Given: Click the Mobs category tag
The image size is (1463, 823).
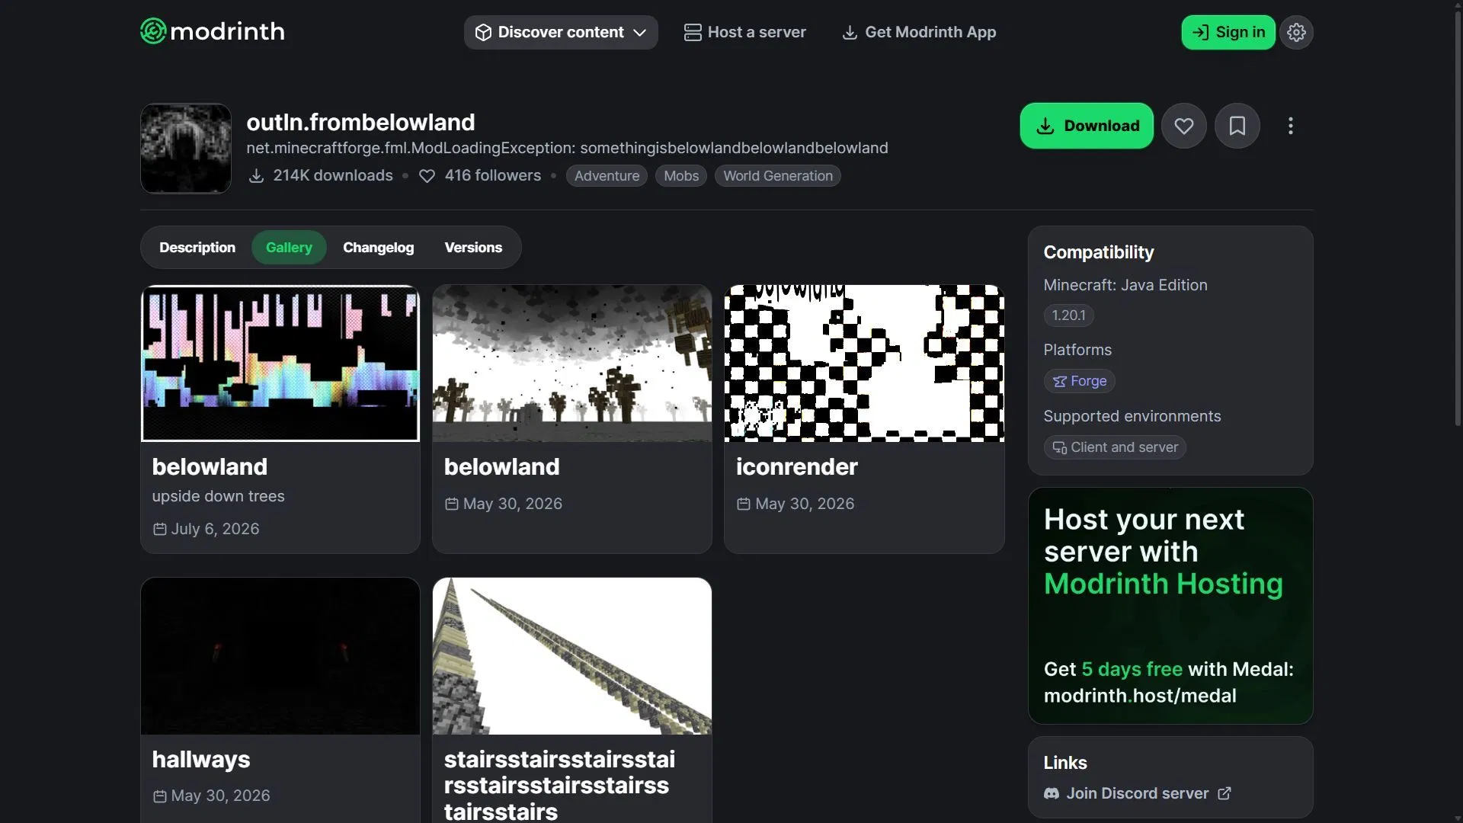Looking at the screenshot, I should (681, 176).
